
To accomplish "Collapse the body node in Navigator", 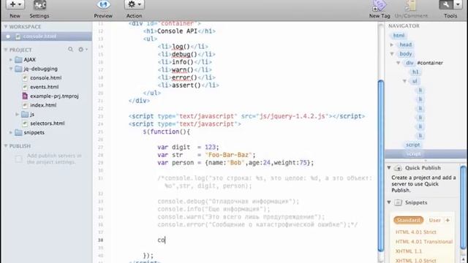I will [392, 54].
